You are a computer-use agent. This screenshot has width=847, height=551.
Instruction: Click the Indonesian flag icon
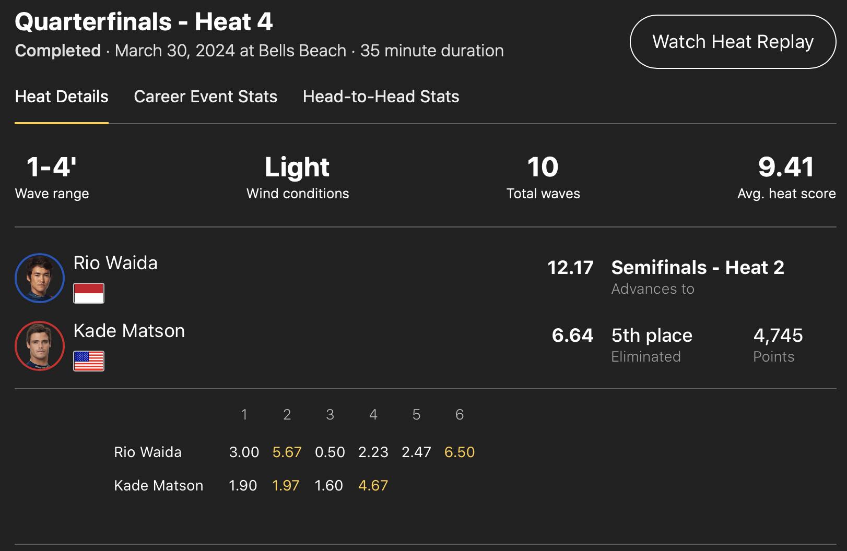(89, 293)
